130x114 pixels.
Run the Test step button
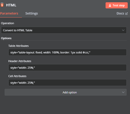[117, 5]
